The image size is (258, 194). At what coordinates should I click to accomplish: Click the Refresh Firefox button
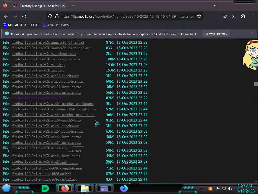click(x=216, y=34)
